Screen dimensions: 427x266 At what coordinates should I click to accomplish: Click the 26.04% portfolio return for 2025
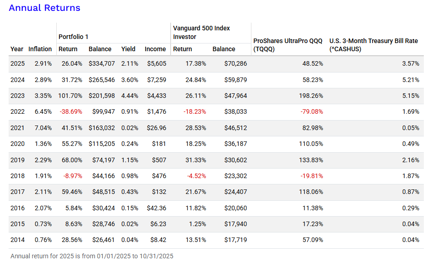click(x=72, y=63)
